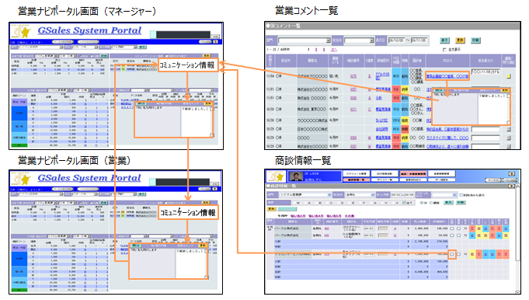This screenshot has width=529, height=300.
Task: Open the システム営業課 dropdown in 商談情報一覧
Action: point(305,195)
